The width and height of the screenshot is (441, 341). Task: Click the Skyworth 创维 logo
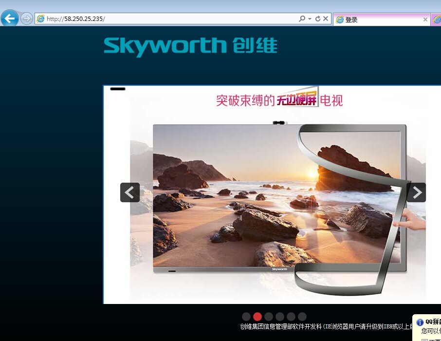190,47
